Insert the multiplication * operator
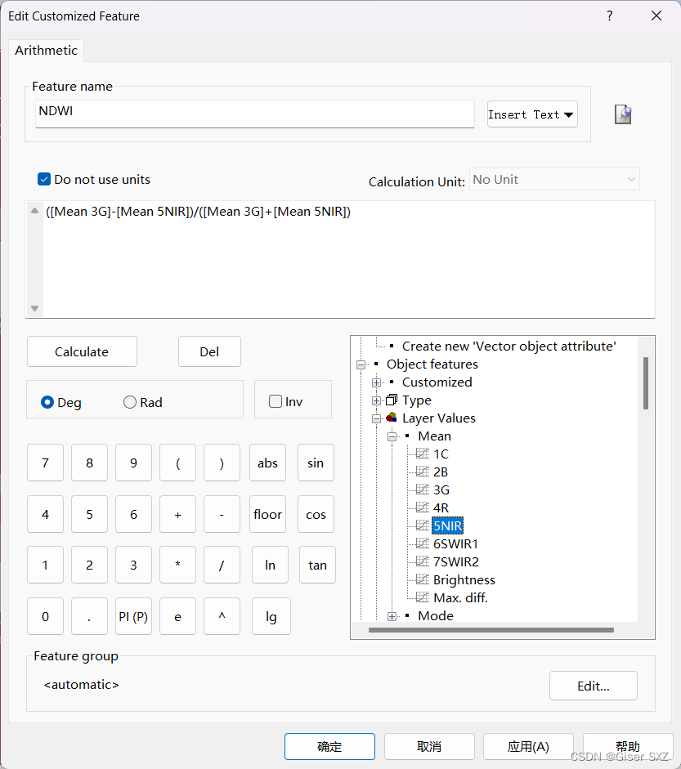This screenshot has height=769, width=681. tap(177, 565)
